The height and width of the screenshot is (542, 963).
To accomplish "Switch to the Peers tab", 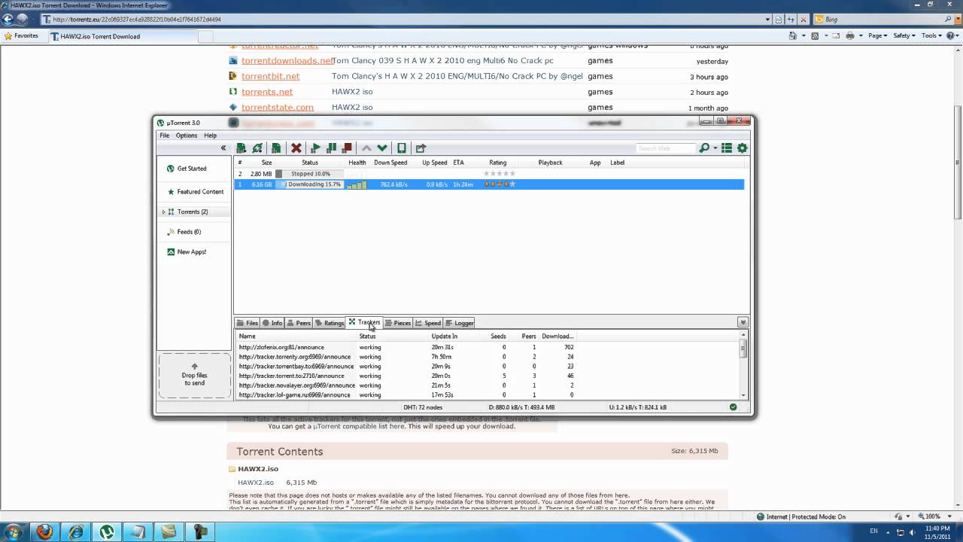I will pos(299,323).
